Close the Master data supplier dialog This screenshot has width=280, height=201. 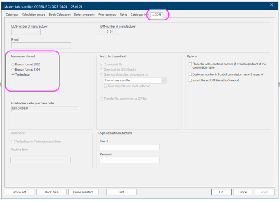click(x=272, y=5)
